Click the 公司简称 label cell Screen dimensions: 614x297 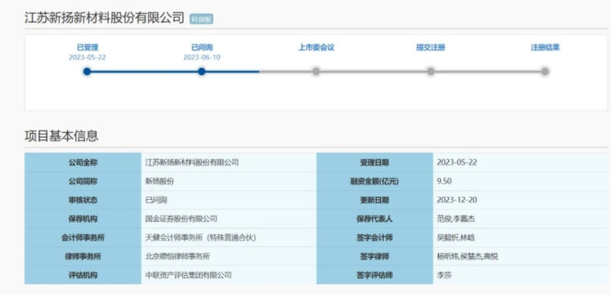(83, 181)
